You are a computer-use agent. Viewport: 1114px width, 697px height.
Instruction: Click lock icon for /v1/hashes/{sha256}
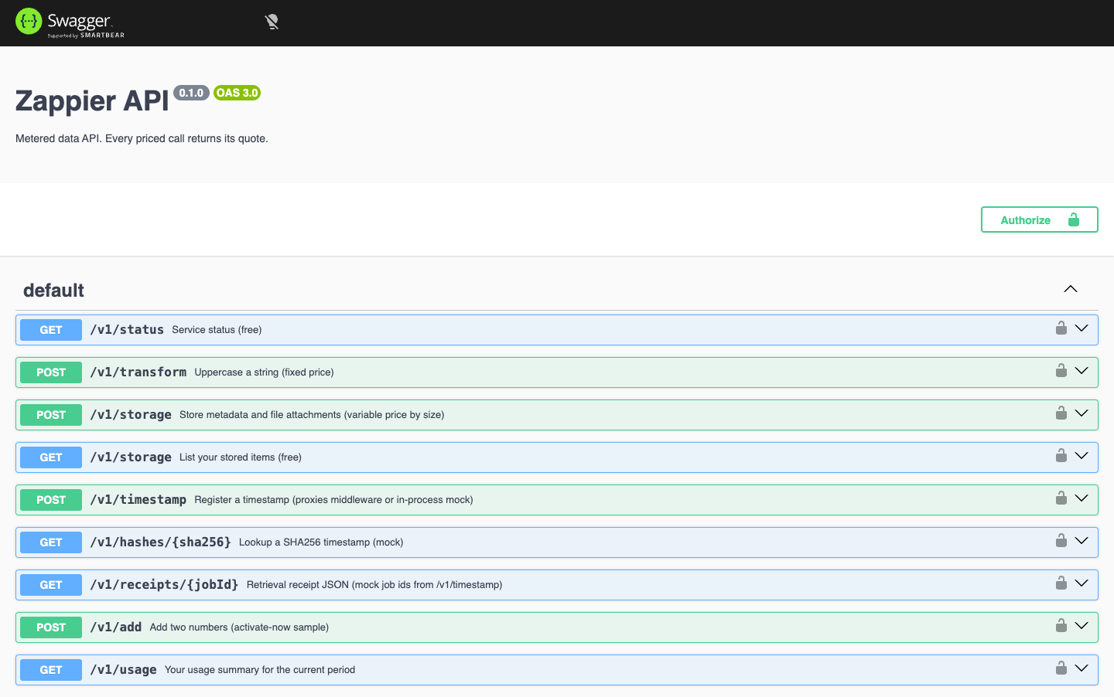[1061, 540]
